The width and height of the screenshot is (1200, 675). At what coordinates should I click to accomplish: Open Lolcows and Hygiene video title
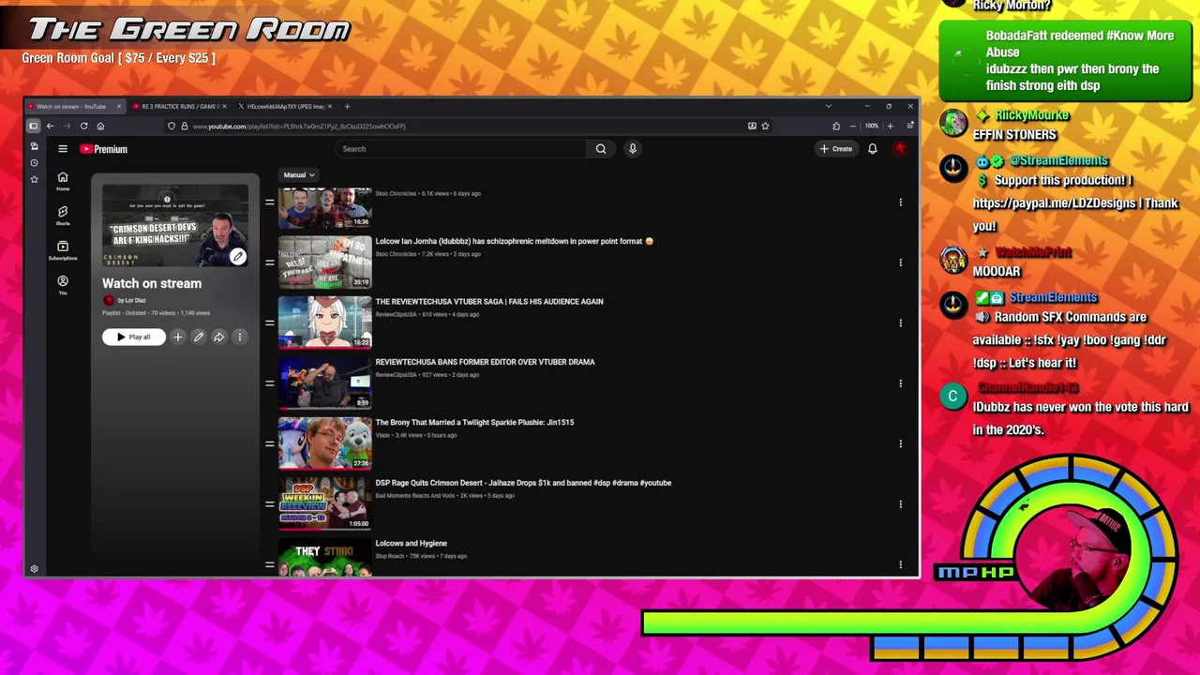click(x=411, y=543)
